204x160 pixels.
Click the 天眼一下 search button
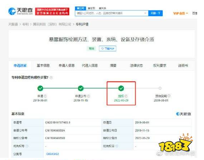point(155,13)
